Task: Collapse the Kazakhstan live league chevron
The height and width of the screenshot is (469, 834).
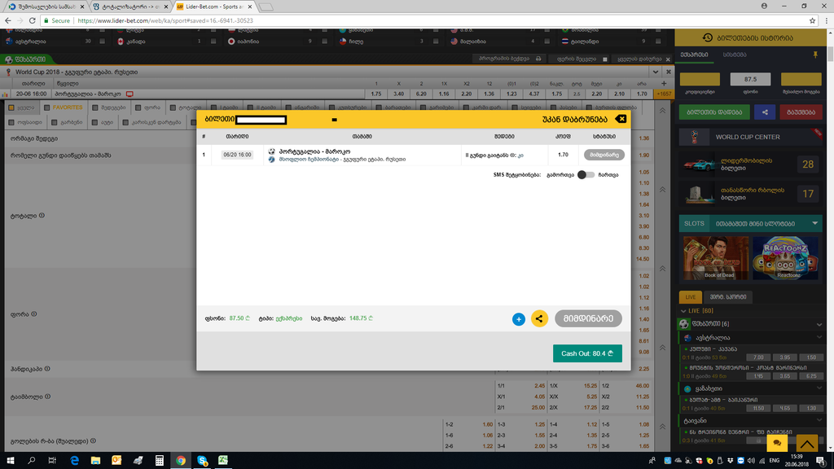Action: (819, 388)
